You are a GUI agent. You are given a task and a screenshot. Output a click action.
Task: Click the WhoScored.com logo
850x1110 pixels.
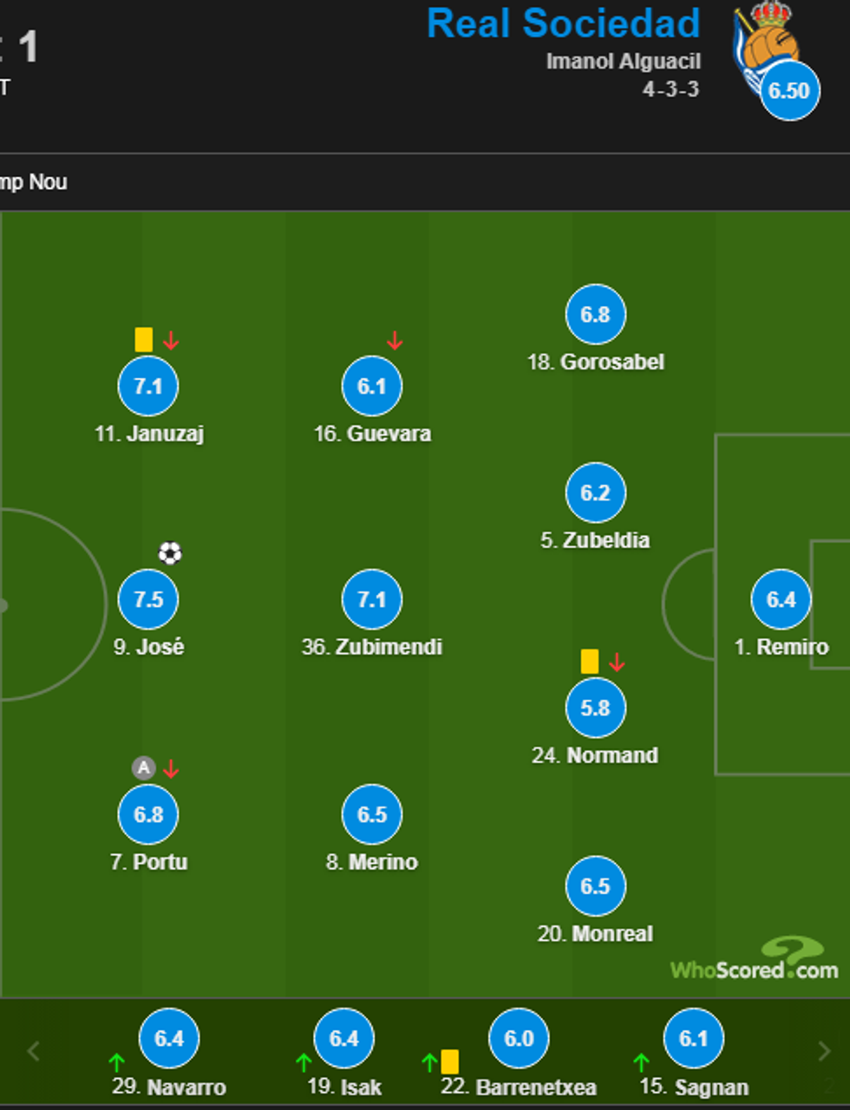coord(755,961)
